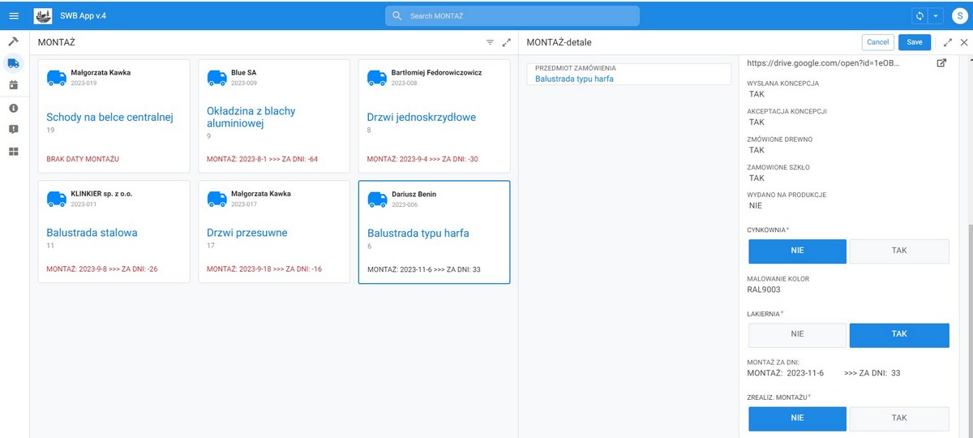Click the hammer icon in the sidebar
Screen dimensions: 973x438
(x=14, y=41)
